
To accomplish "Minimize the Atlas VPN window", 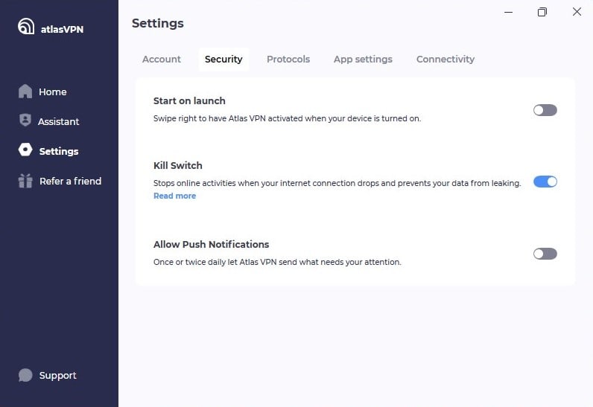I will coord(508,12).
